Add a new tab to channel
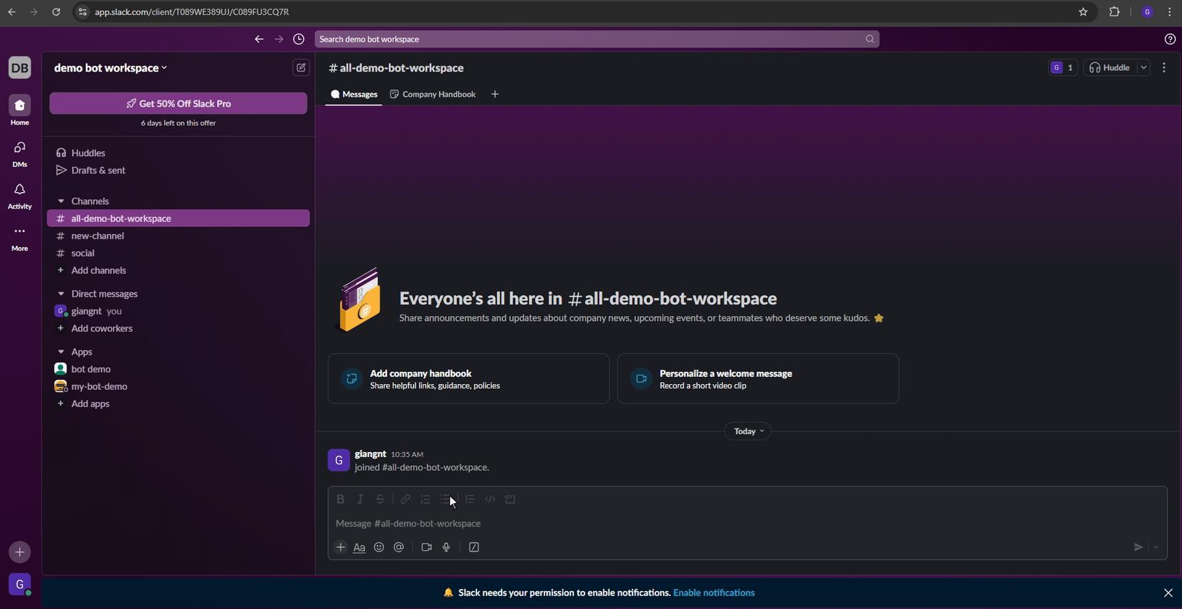This screenshot has width=1182, height=609. tap(495, 95)
